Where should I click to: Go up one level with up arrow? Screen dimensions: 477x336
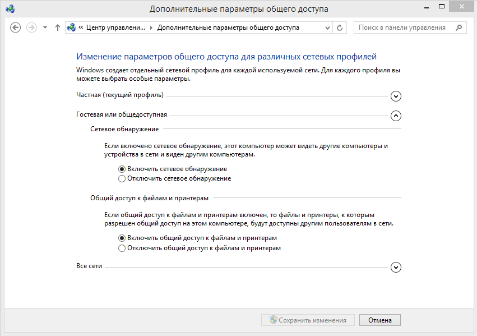pos(57,27)
